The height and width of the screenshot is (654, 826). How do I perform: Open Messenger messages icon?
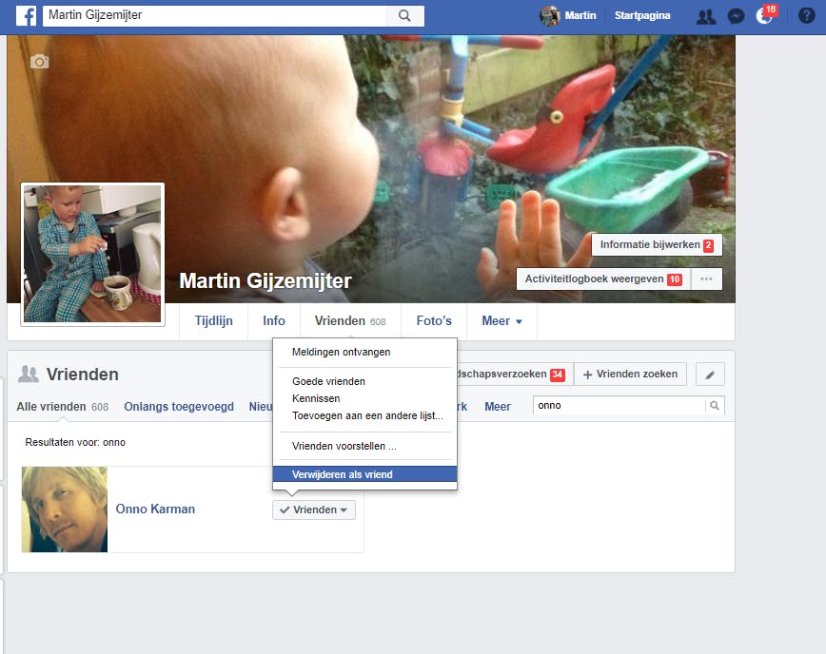736,16
